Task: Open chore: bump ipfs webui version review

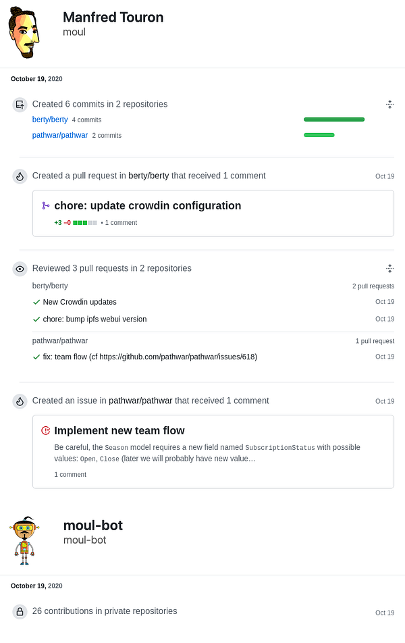Action: [x=94, y=319]
